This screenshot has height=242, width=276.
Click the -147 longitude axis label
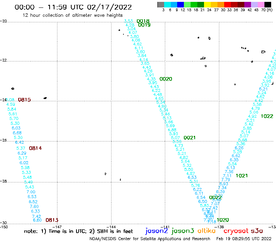click(57, 227)
